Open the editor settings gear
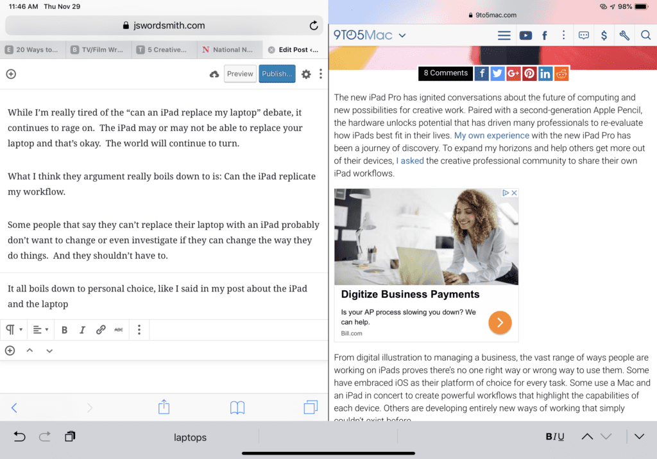The height and width of the screenshot is (459, 657). (306, 74)
